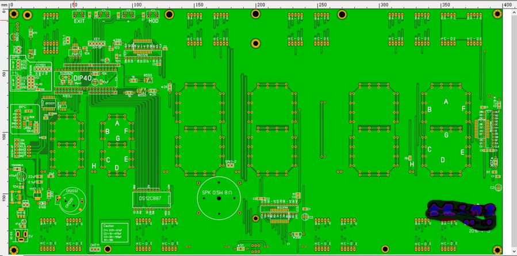Select the KEY pin header
This screenshot has height=256, width=517.
pyautogui.click(x=98, y=44)
